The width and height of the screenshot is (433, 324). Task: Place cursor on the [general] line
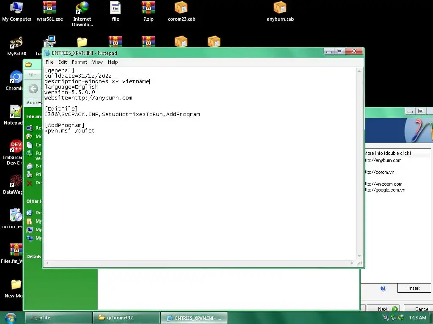59,70
